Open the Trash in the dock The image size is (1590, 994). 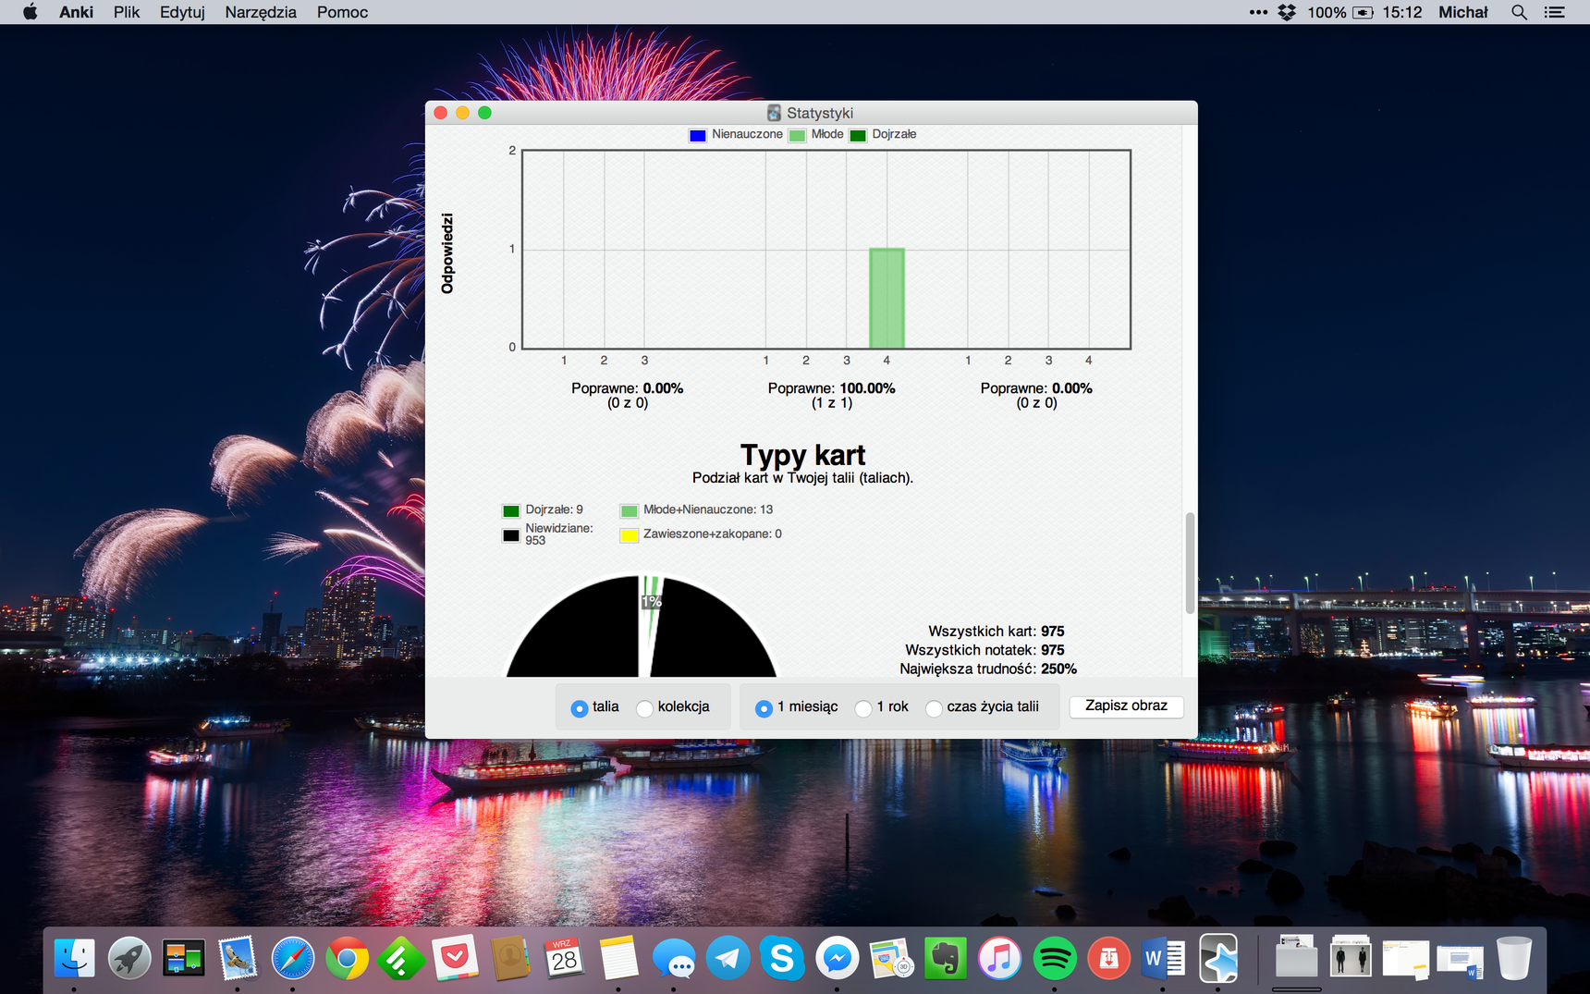1514,959
